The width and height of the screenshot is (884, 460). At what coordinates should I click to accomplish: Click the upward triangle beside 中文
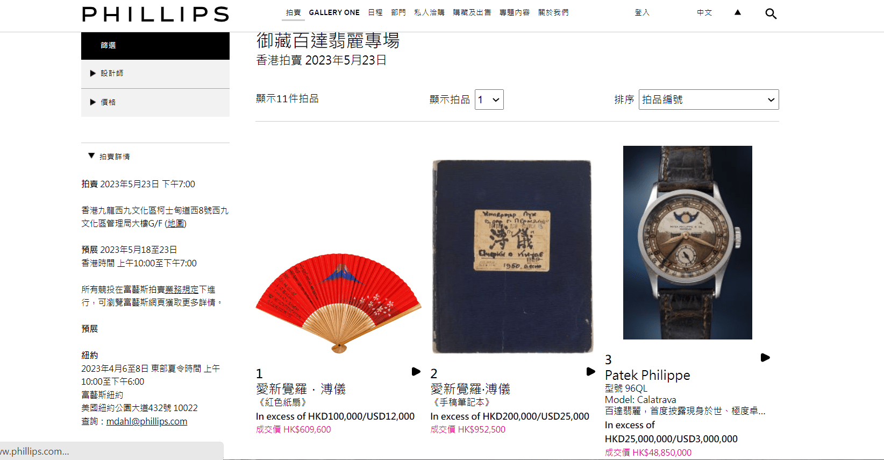click(738, 12)
